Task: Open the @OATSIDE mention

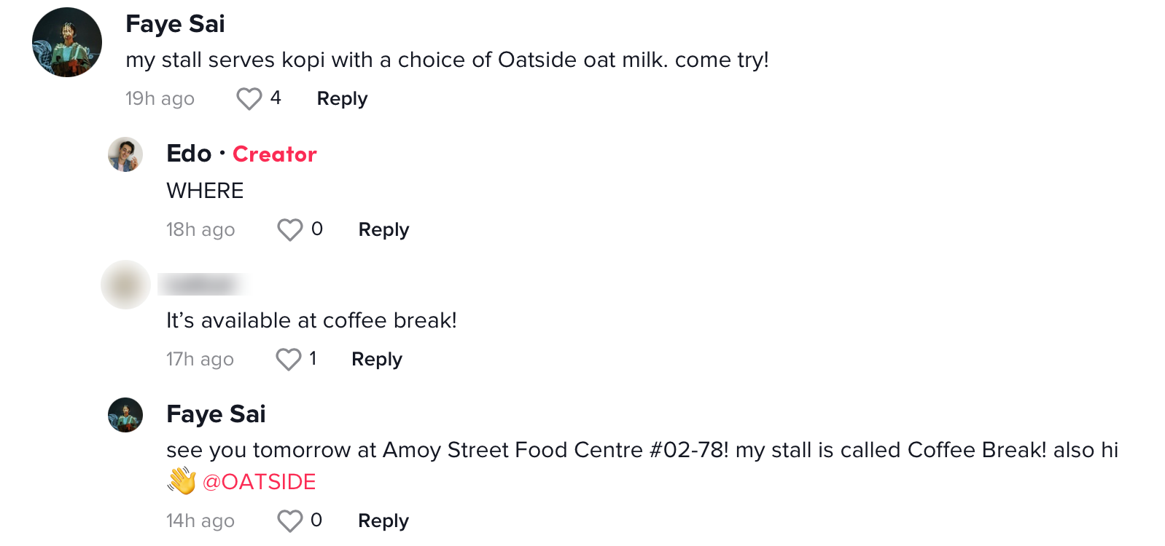Action: point(259,482)
